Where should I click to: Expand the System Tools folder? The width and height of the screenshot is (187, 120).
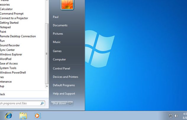coord(9,68)
